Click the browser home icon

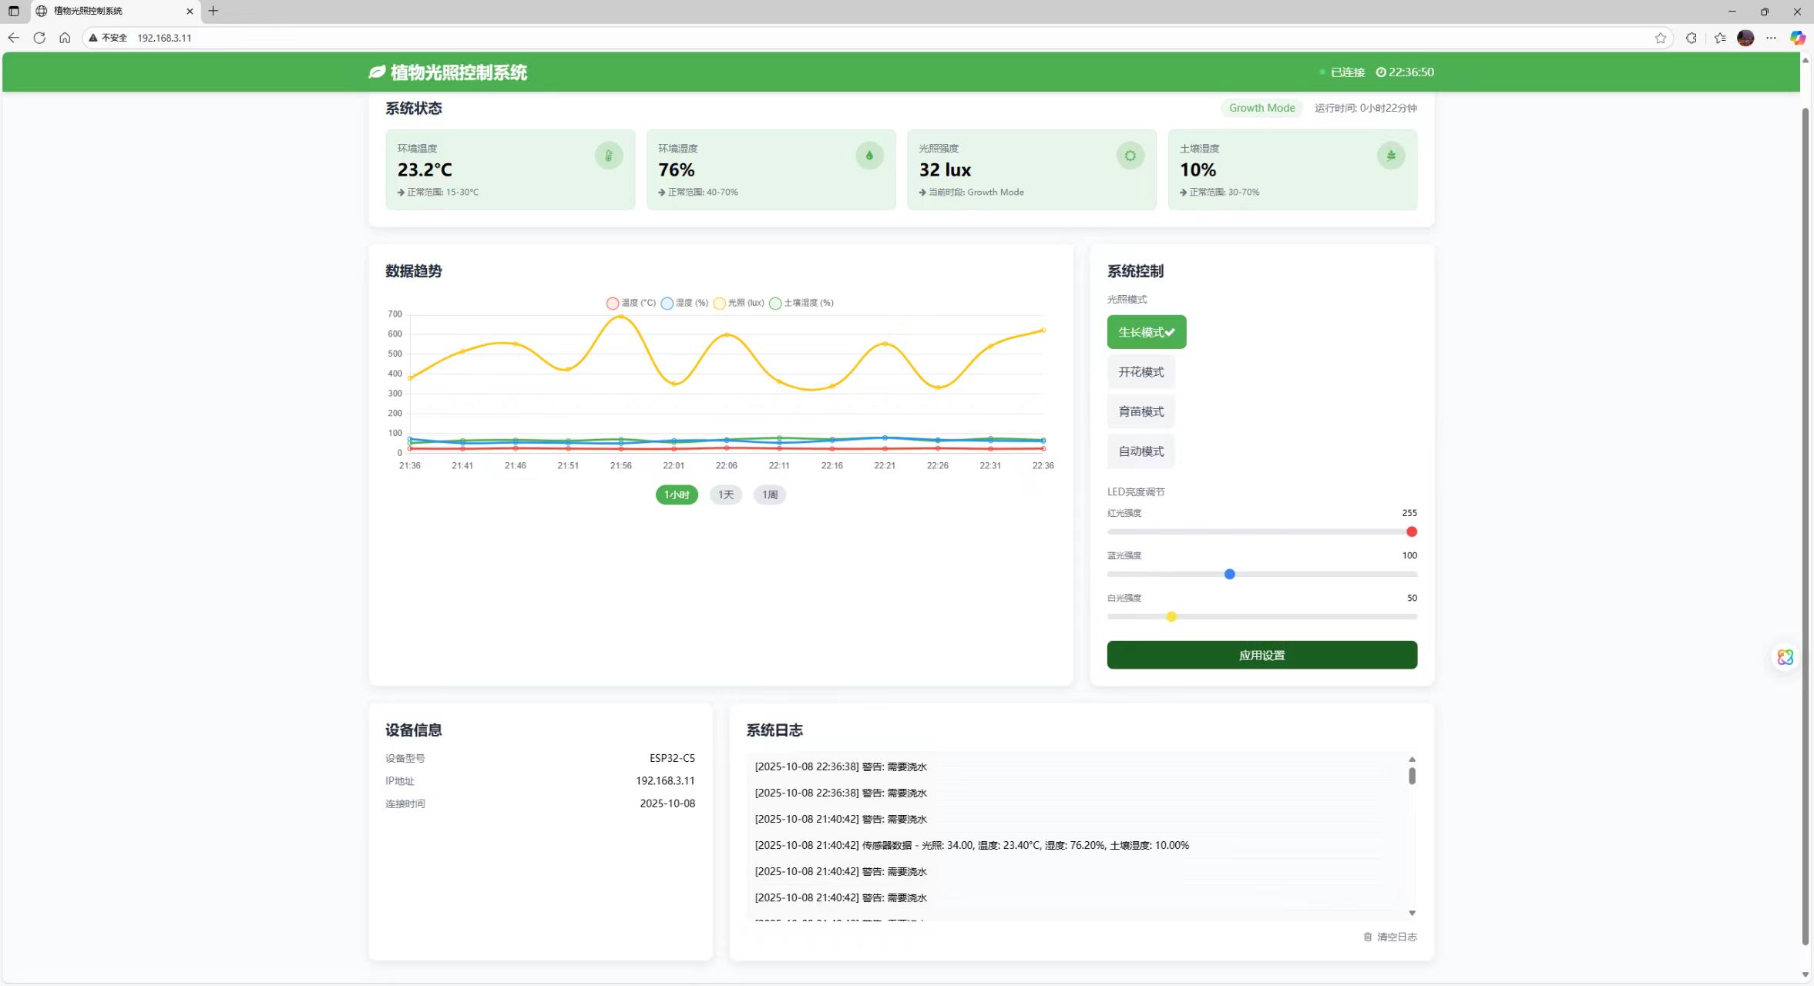coord(65,38)
